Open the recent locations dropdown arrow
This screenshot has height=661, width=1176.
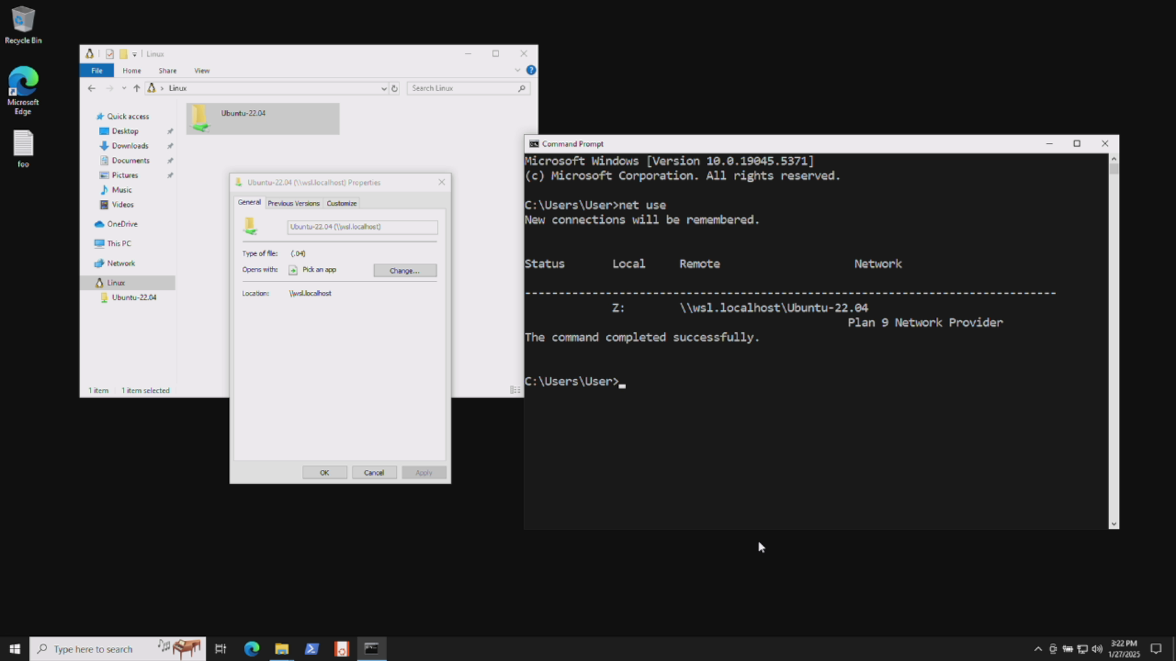click(x=124, y=88)
